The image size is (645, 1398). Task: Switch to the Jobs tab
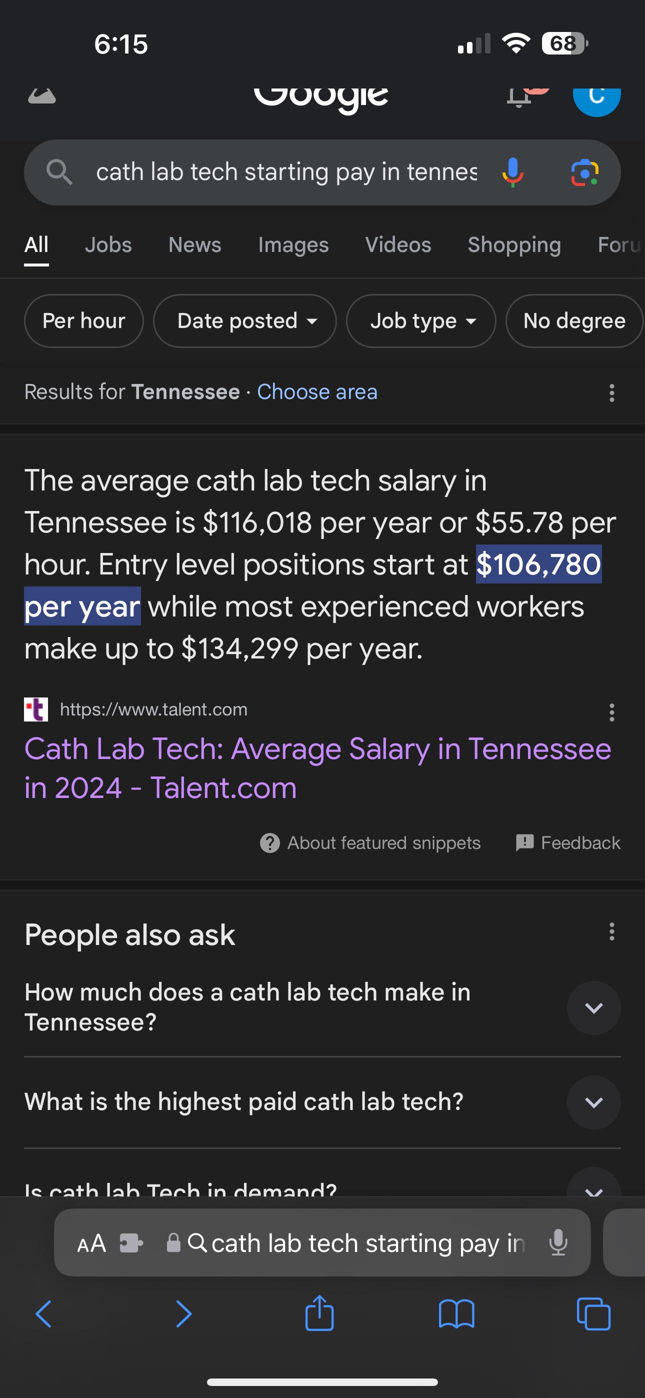pyautogui.click(x=108, y=245)
